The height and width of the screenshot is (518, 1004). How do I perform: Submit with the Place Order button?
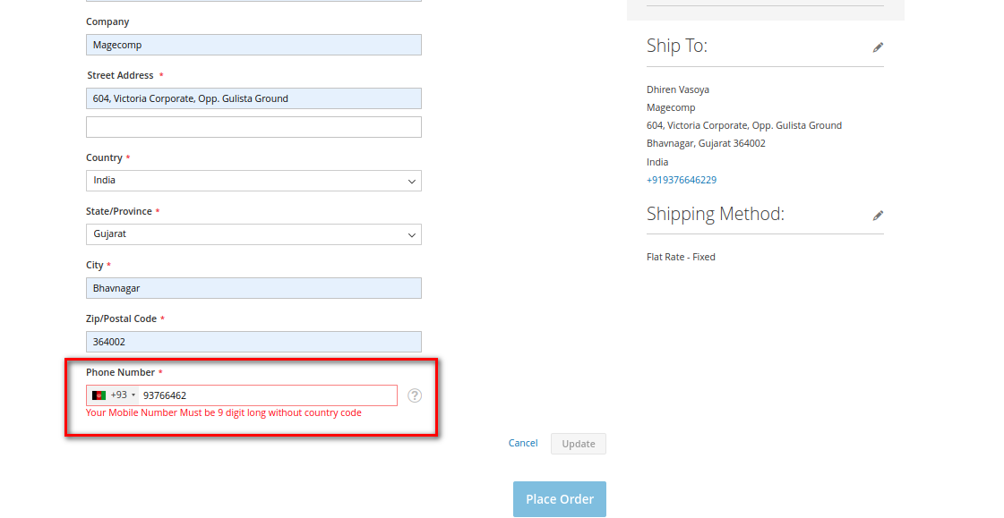pos(559,499)
